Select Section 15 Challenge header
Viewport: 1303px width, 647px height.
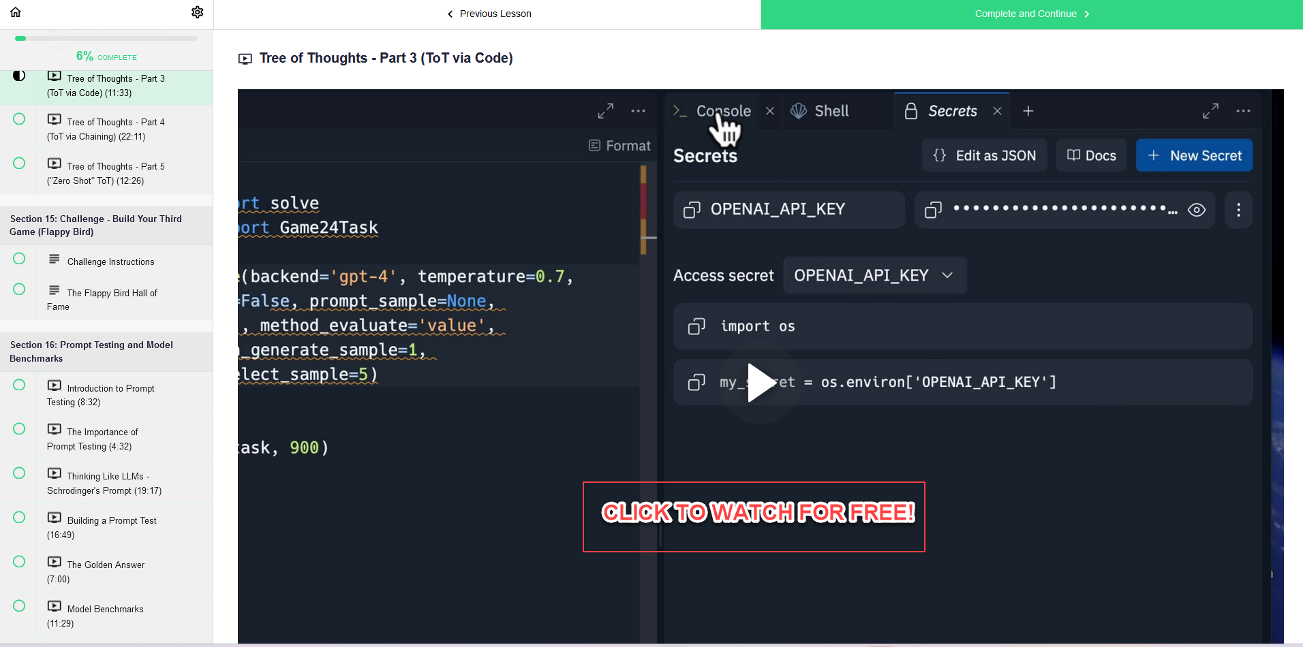click(x=106, y=225)
